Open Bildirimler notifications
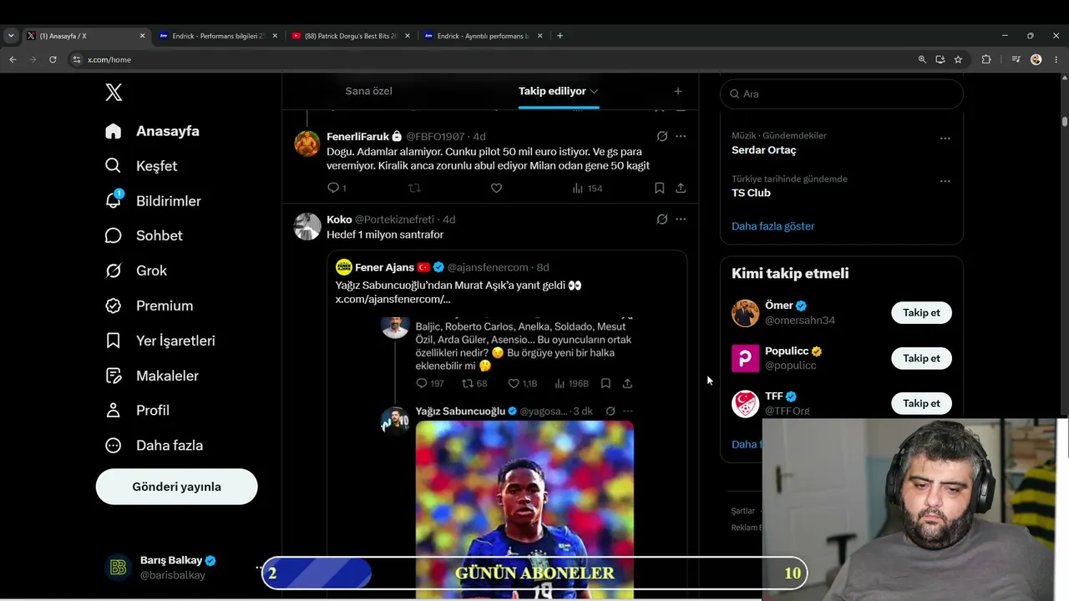The width and height of the screenshot is (1069, 601). coord(153,201)
